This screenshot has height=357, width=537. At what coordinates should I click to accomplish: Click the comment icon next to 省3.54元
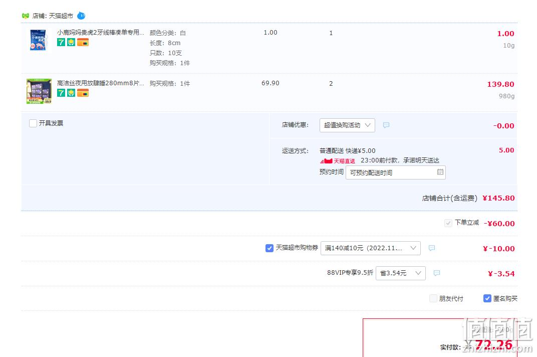pos(437,273)
